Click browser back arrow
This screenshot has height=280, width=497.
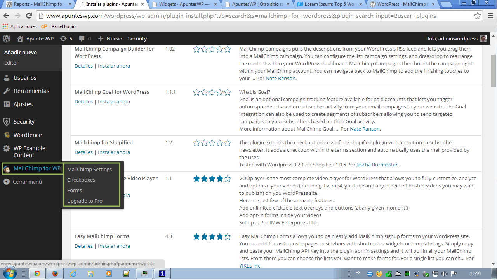pos(7,16)
